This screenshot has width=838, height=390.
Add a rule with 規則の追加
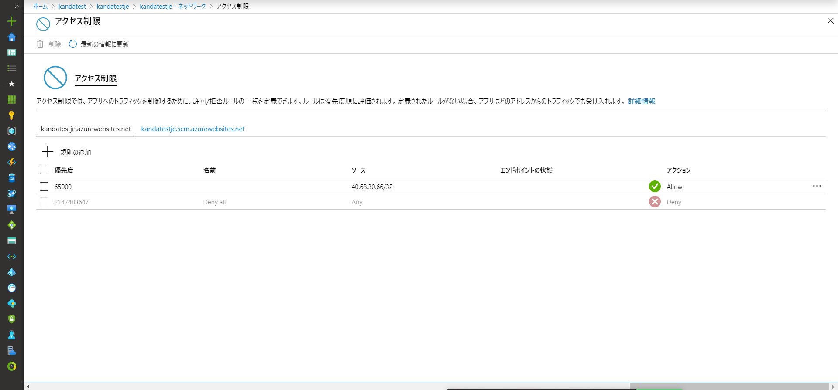tap(66, 152)
